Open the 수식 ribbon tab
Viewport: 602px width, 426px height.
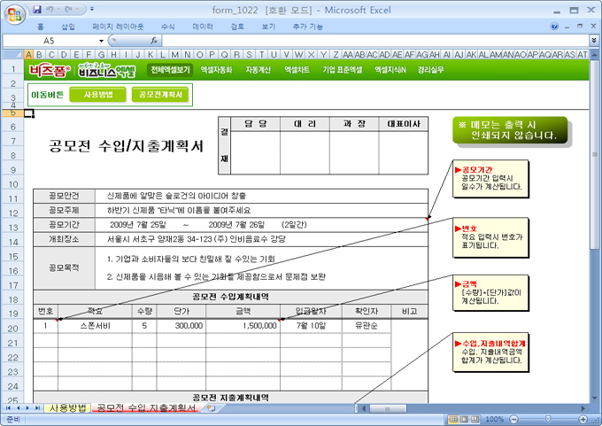pos(167,27)
